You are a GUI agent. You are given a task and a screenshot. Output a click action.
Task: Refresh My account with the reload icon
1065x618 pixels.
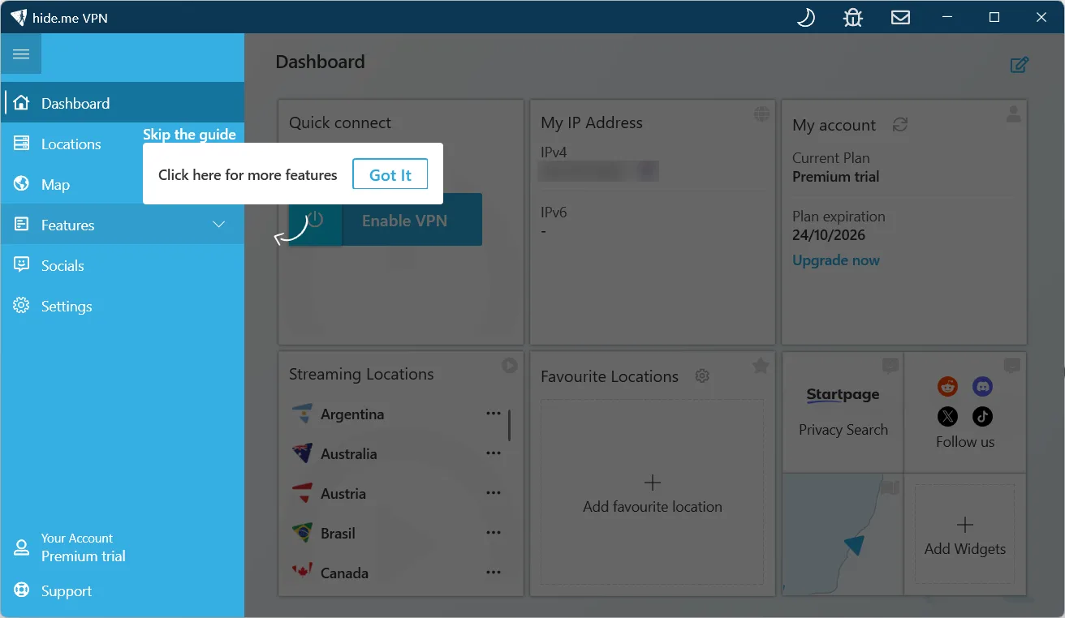pos(900,125)
